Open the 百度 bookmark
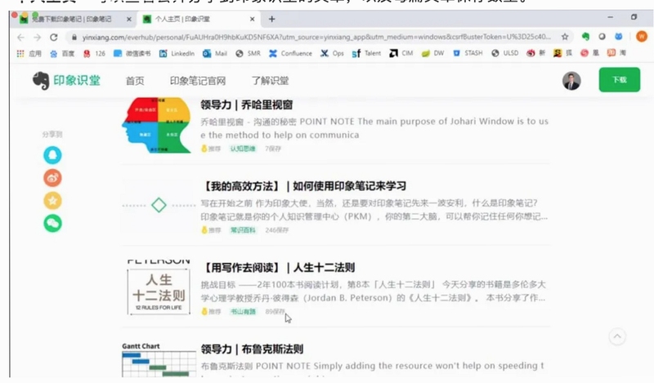This screenshot has width=654, height=383. pyautogui.click(x=62, y=53)
